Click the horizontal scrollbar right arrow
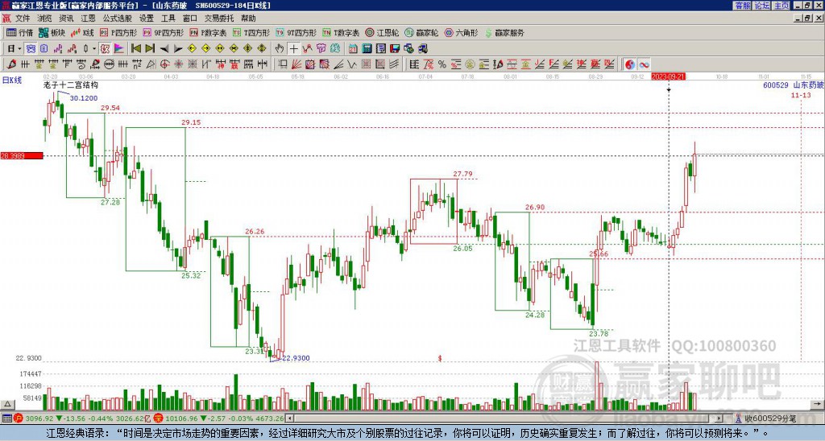 [x=719, y=419]
